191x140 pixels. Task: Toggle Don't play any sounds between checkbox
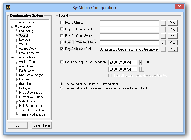(62, 62)
